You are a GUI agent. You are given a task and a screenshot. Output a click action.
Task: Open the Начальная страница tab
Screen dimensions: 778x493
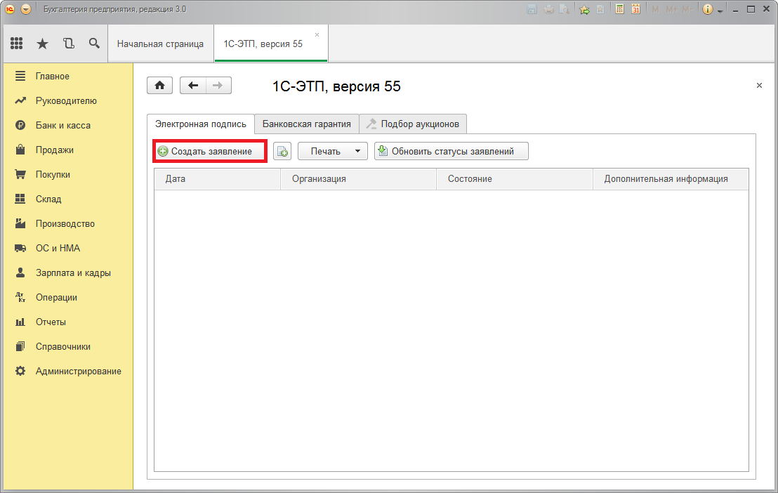click(x=160, y=44)
